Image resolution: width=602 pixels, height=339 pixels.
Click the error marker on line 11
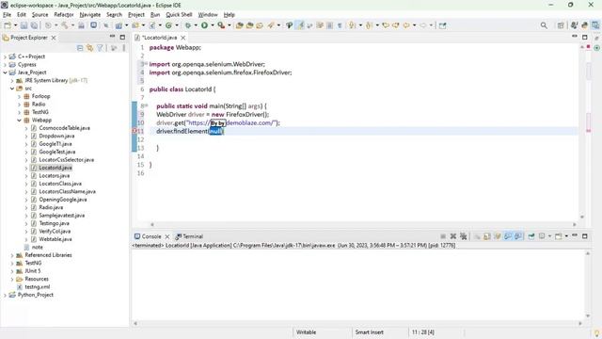135,131
